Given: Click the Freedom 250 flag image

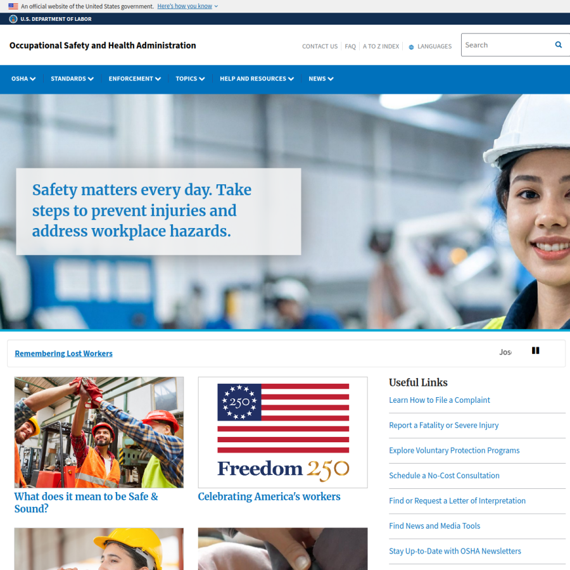Looking at the screenshot, I should pyautogui.click(x=283, y=432).
